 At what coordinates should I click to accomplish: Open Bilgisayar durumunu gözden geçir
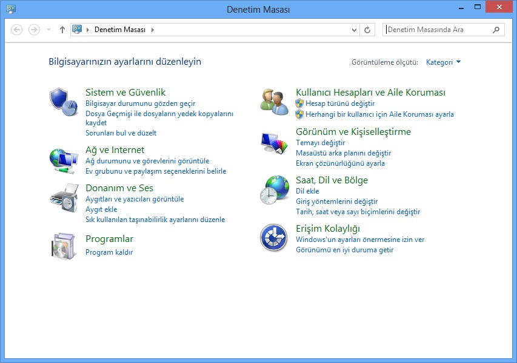coord(140,103)
